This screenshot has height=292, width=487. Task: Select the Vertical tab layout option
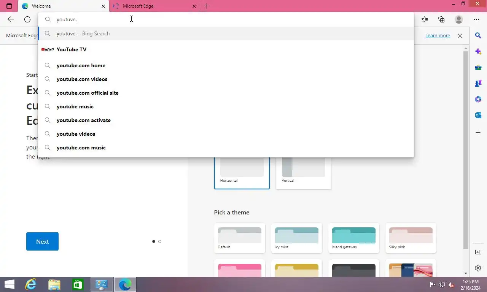pos(304,173)
